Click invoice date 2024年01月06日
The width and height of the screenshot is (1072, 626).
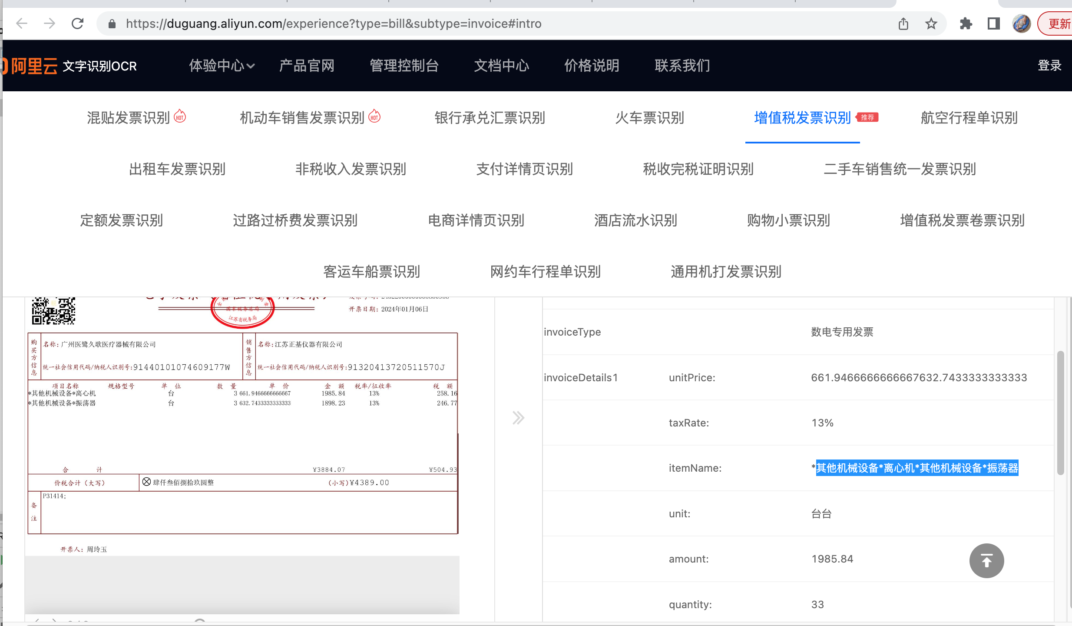[x=404, y=309]
